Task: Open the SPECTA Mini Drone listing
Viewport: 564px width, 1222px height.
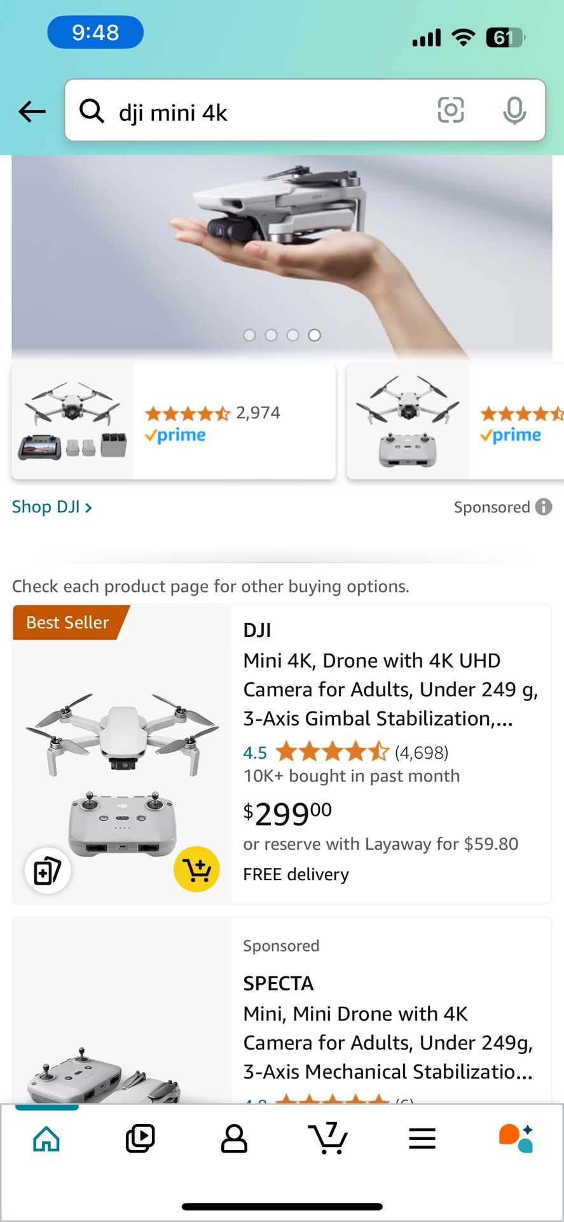Action: pyautogui.click(x=388, y=1043)
